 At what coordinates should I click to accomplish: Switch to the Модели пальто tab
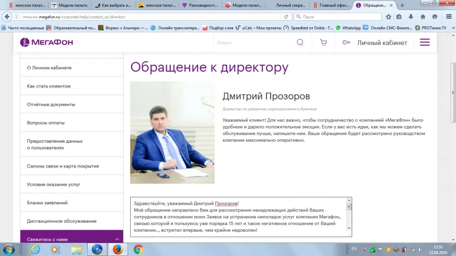pos(69,5)
